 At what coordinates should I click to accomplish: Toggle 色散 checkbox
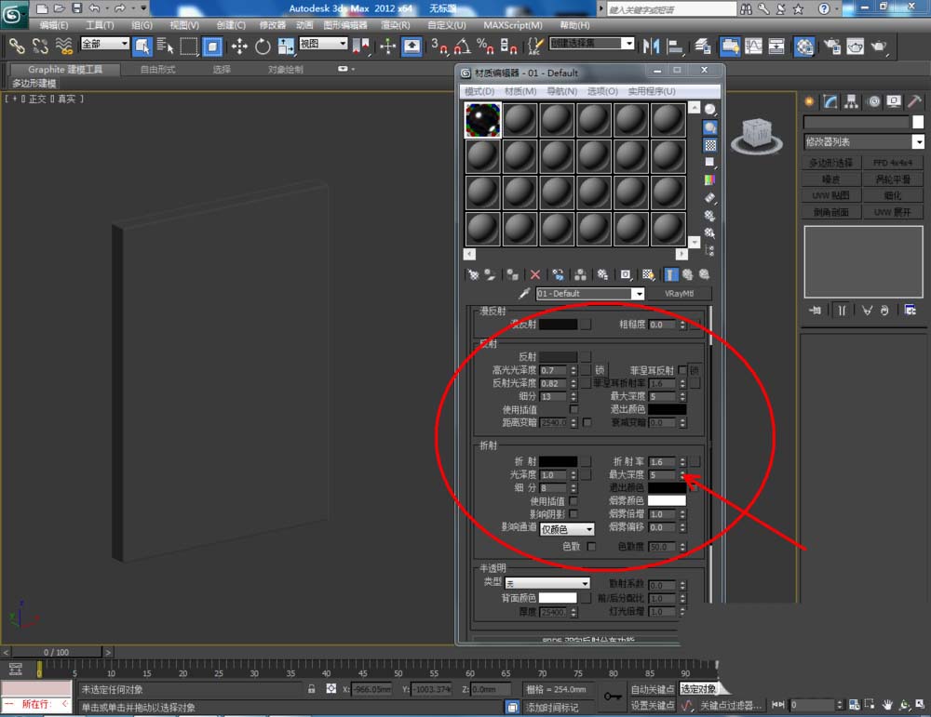tap(591, 546)
